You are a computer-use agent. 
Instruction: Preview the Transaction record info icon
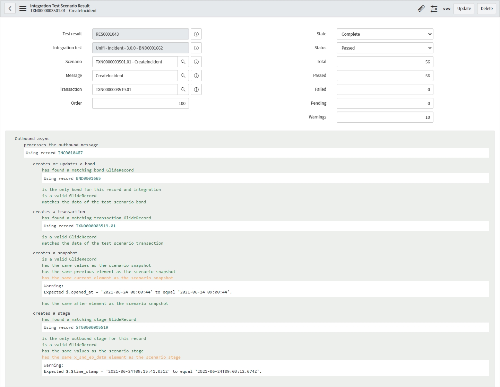coord(196,89)
